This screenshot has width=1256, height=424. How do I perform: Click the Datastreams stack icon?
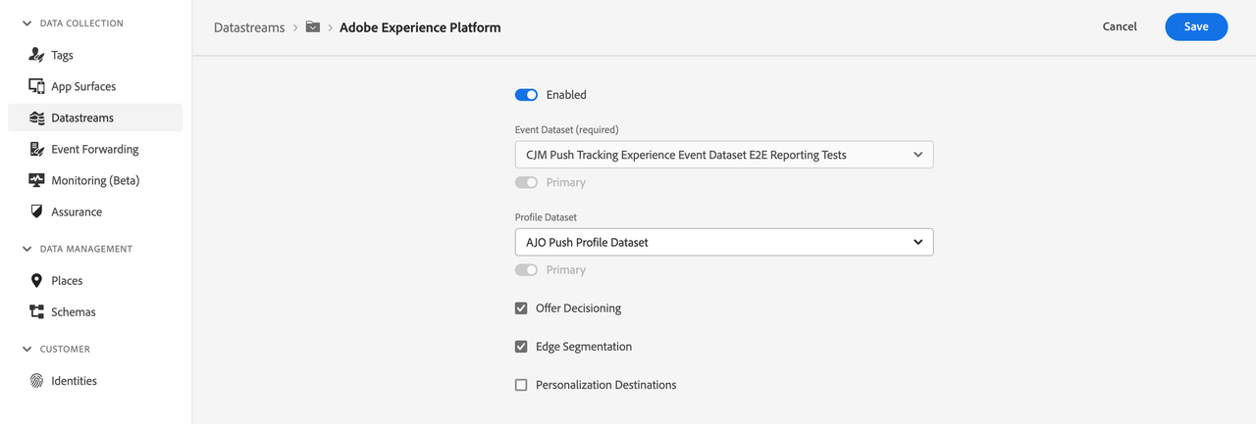click(x=36, y=118)
